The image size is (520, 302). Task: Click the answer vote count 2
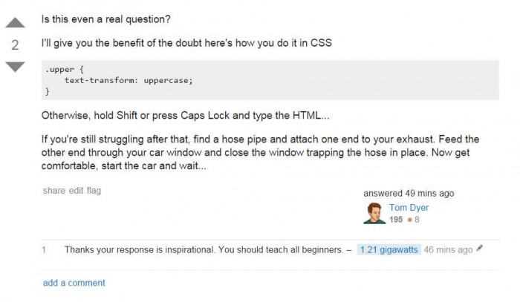tap(16, 45)
